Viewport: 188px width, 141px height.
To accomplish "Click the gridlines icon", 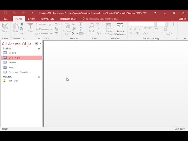I will click(x=165, y=29).
